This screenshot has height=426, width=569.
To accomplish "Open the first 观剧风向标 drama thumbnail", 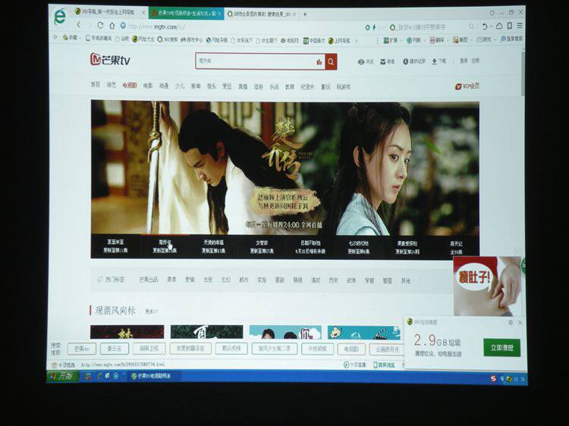I will tap(127, 332).
